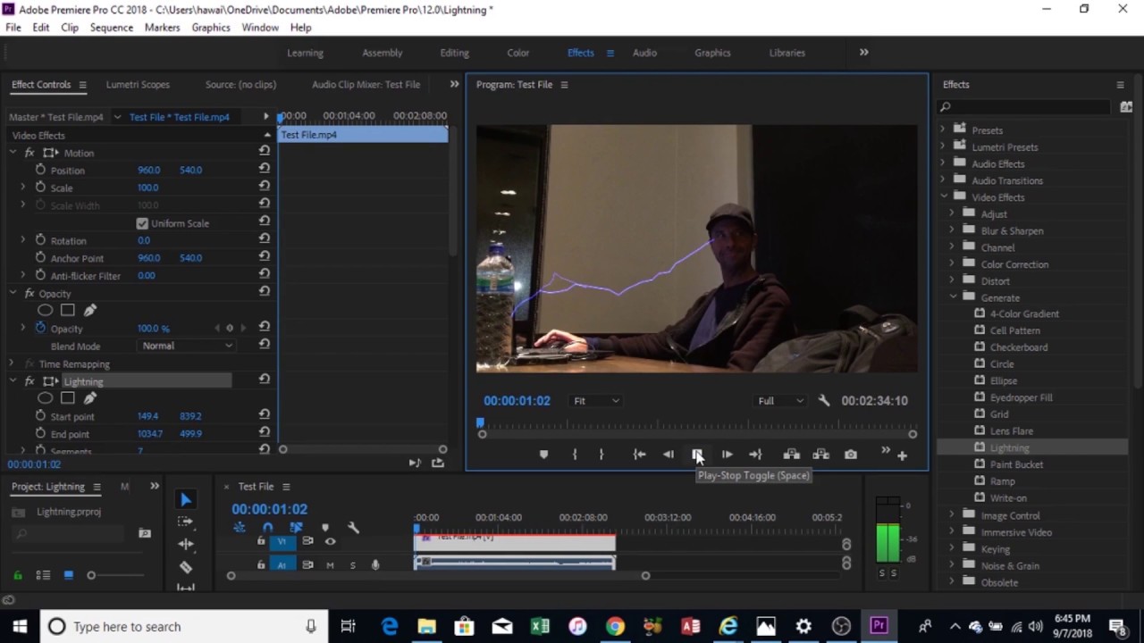Go to Out point in Program monitor
This screenshot has height=643, width=1144.
(755, 455)
